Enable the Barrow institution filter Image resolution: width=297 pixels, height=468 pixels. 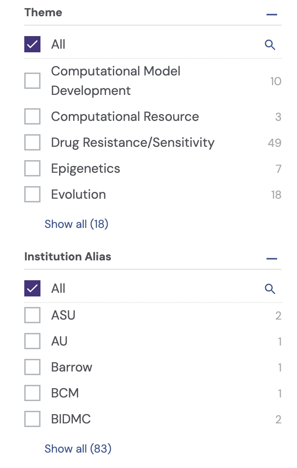click(x=32, y=367)
